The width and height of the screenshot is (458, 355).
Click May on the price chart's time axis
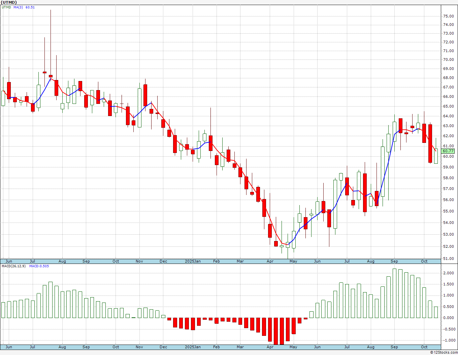click(293, 261)
